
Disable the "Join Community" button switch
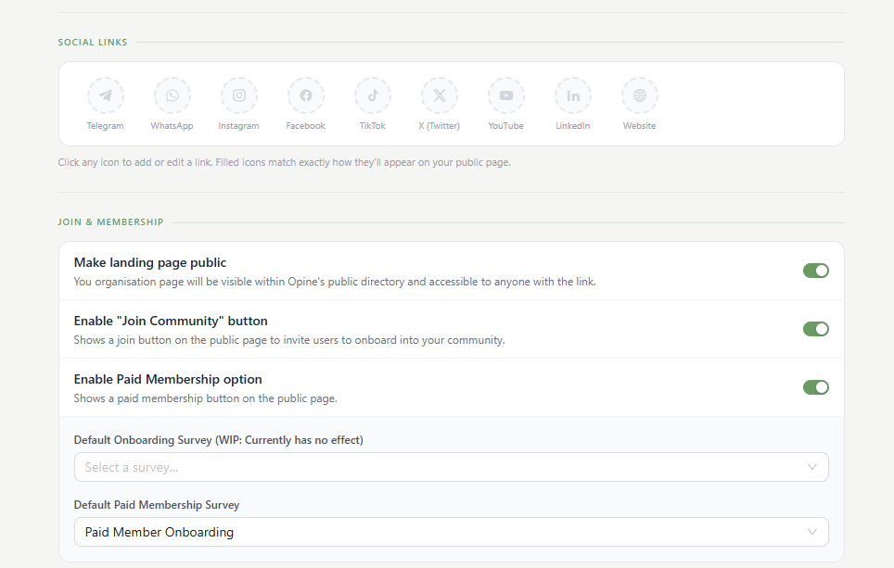(x=816, y=329)
